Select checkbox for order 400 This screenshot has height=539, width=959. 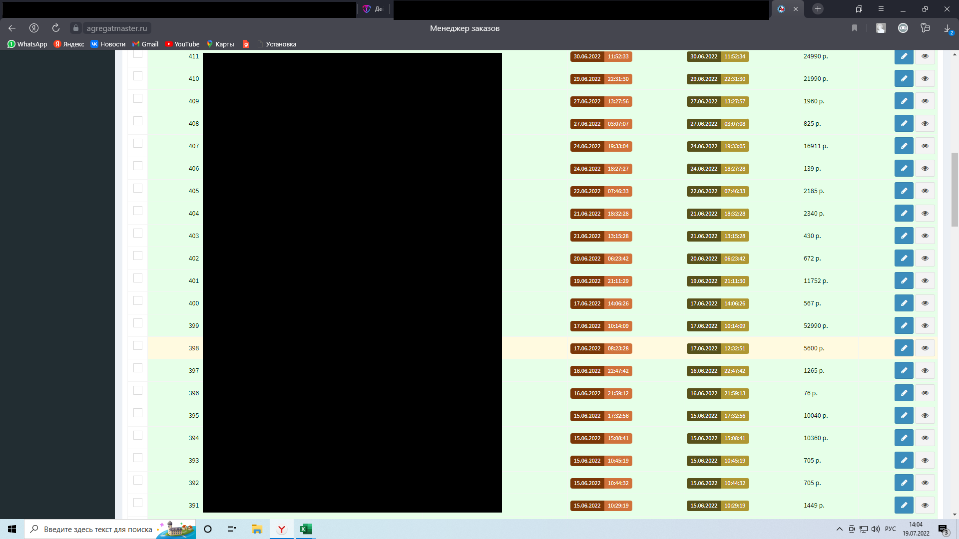(138, 300)
